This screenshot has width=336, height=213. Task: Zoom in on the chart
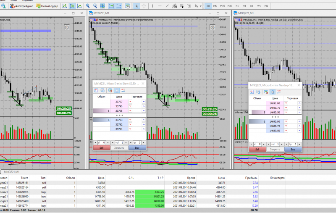(x=88, y=6)
